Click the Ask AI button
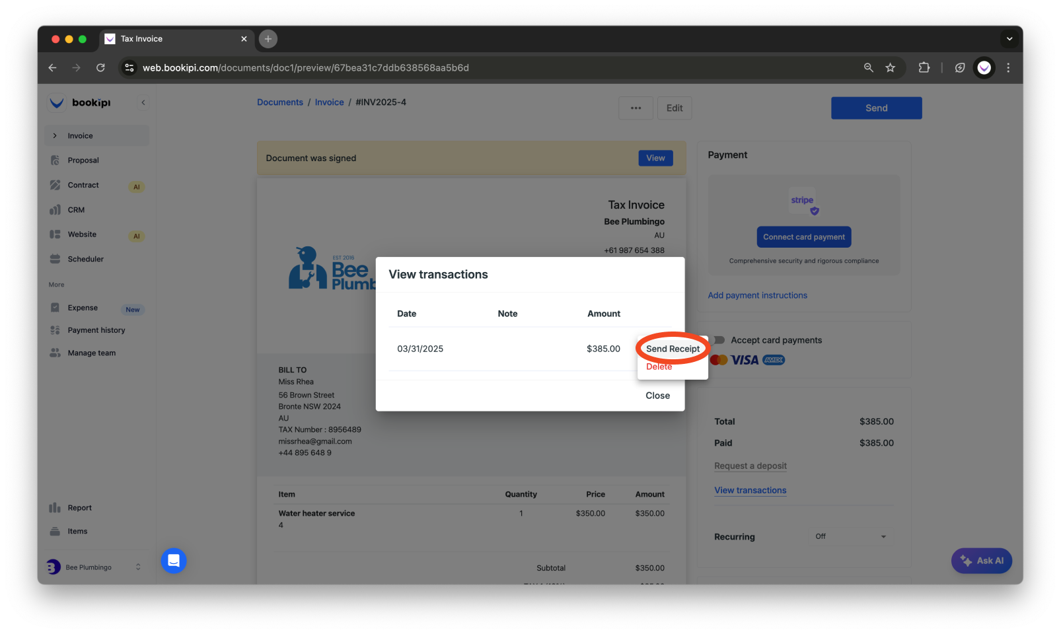Image resolution: width=1061 pixels, height=634 pixels. [982, 561]
